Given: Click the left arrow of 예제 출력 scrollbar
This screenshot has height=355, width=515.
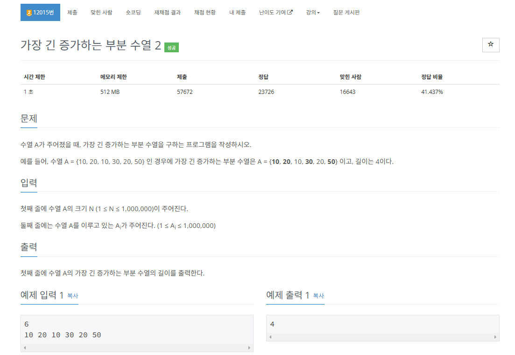Looking at the screenshot, I should (270, 337).
